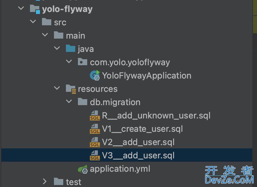Expand the test folder

tap(45, 181)
